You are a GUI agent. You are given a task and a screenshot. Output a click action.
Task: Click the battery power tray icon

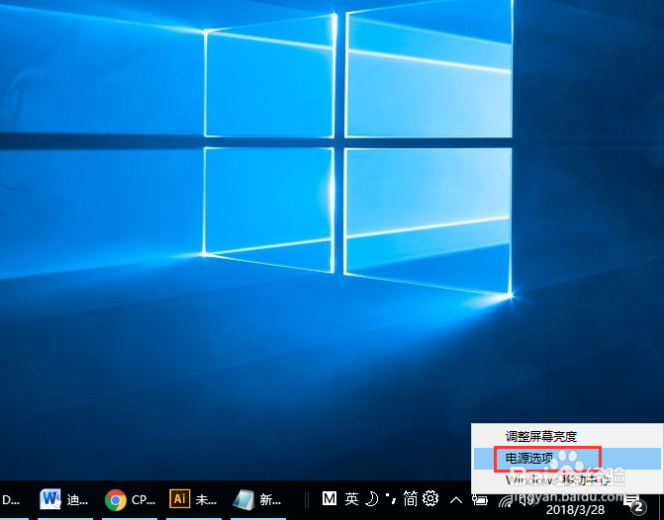point(481,500)
